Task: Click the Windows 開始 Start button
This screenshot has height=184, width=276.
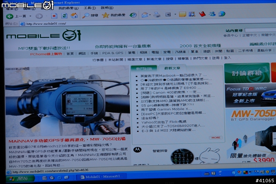Action: tap(20, 179)
